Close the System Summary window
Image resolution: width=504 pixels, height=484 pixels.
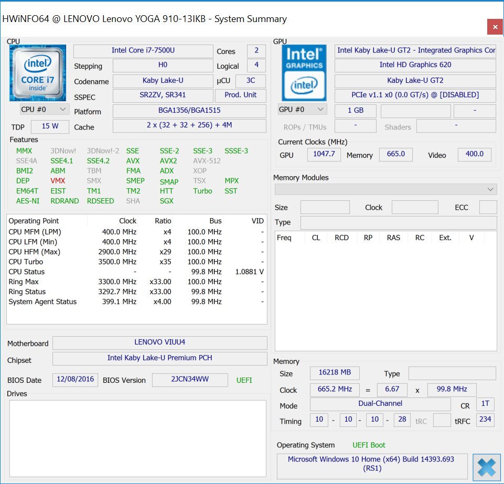click(x=494, y=27)
